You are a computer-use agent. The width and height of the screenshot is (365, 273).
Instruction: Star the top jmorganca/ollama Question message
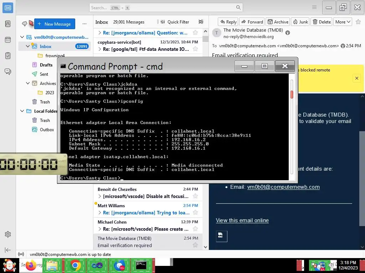(x=195, y=32)
